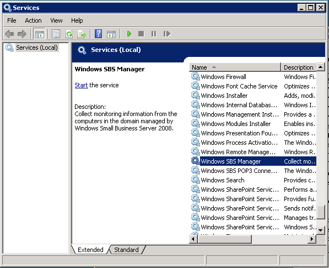The width and height of the screenshot is (329, 268).
Task: Select Windows Internal Databas... row
Action: coord(254,105)
